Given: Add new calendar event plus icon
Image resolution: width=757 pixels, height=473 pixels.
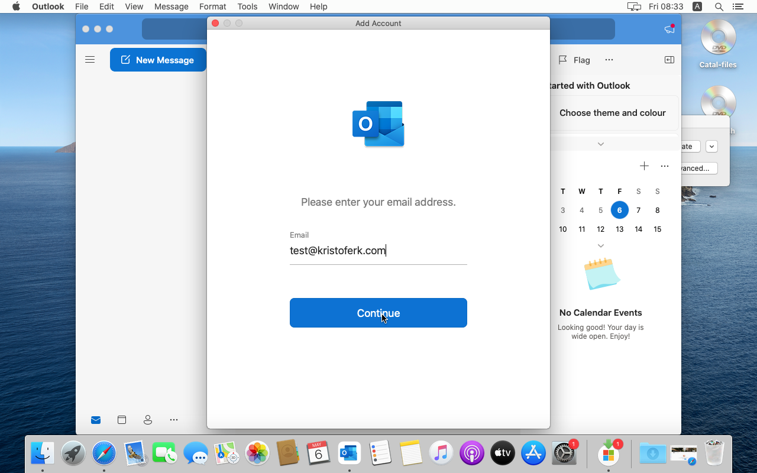Looking at the screenshot, I should click(x=644, y=166).
